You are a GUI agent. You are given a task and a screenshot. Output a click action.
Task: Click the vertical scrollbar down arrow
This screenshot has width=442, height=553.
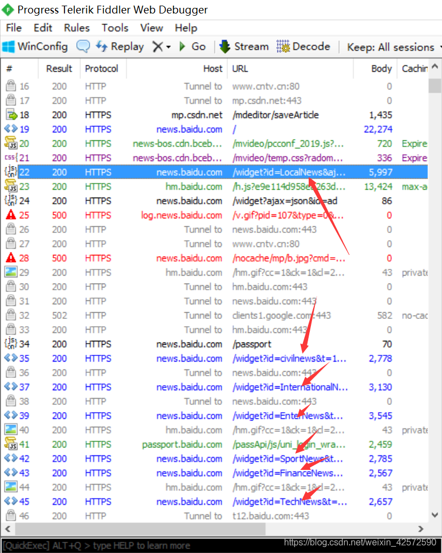point(435,515)
